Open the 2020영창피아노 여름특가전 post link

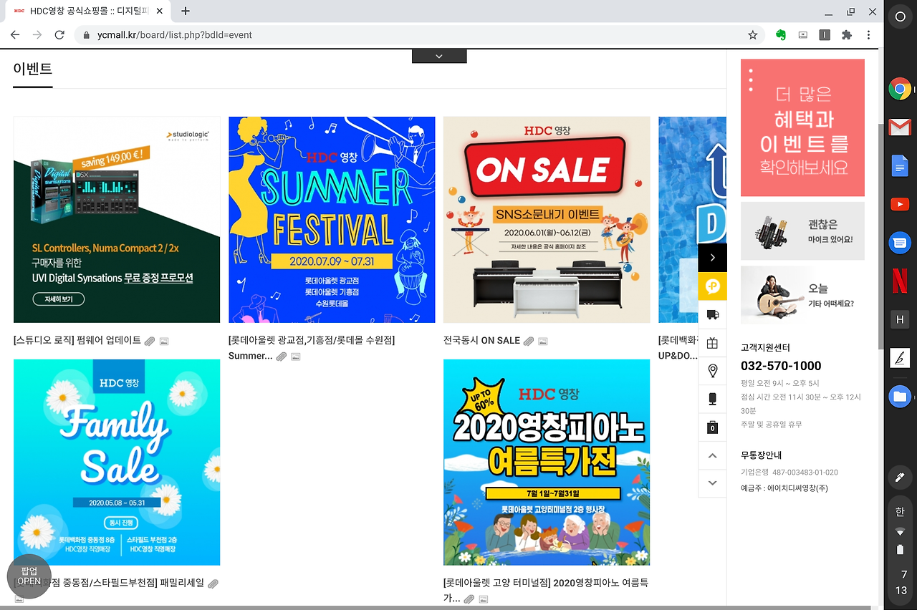[x=546, y=590]
